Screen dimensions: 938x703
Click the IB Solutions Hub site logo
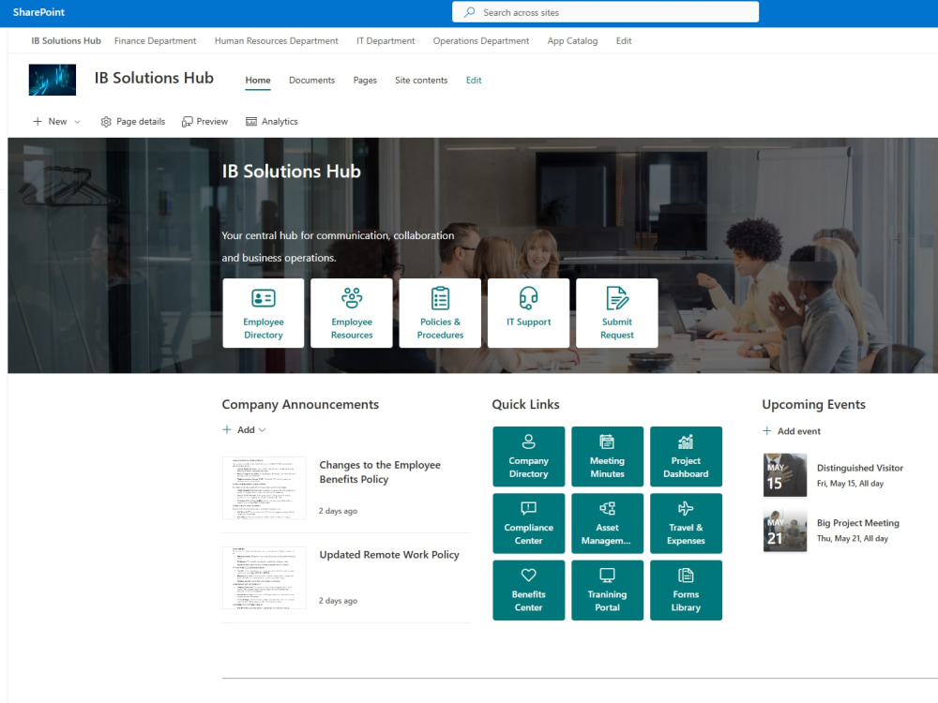pyautogui.click(x=52, y=80)
